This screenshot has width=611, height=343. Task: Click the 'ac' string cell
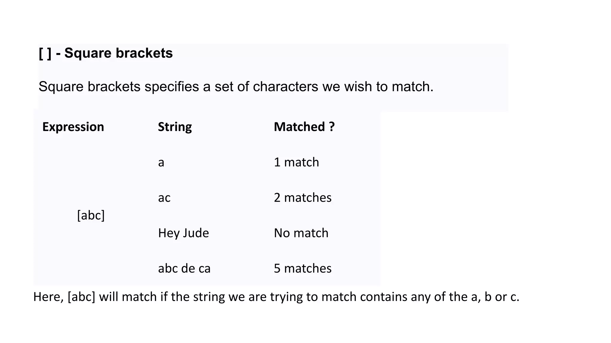click(x=164, y=198)
